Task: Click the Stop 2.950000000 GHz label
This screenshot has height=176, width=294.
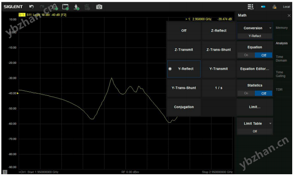Action: (x=217, y=172)
